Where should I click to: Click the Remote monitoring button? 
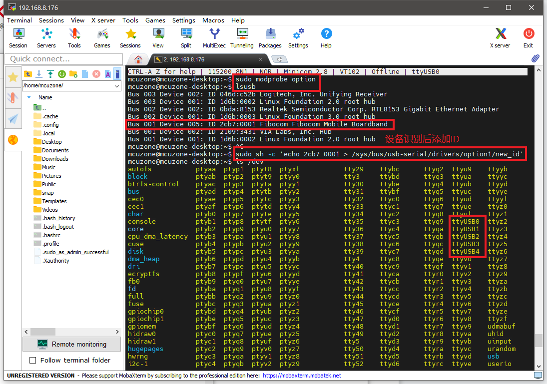(x=72, y=344)
